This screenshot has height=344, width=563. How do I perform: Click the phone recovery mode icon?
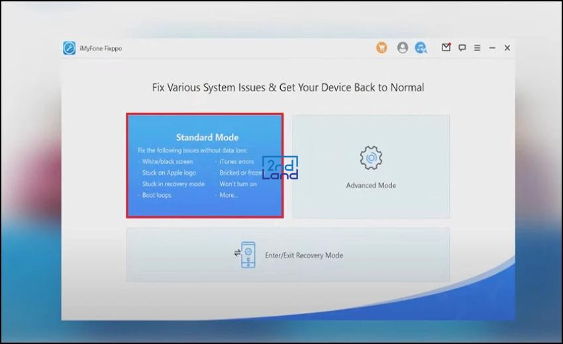tap(246, 255)
